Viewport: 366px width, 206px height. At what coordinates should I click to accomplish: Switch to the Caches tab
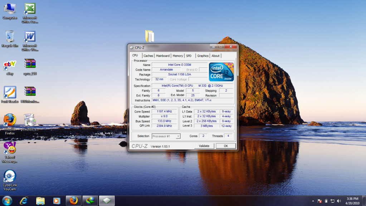(x=148, y=56)
